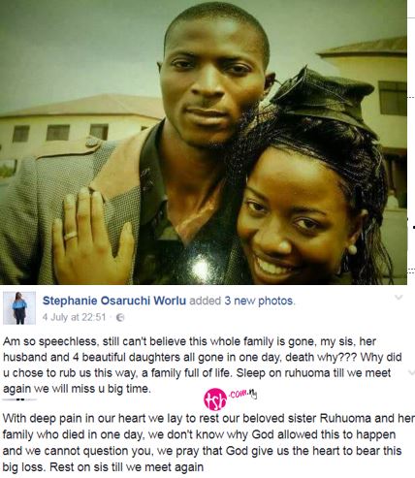Open the Stephanie Osaruchi Worlu profile link
This screenshot has width=415, height=478.
(114, 301)
